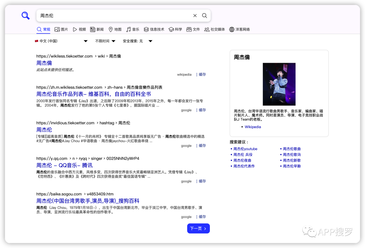
Task: Open the 中文 (中国) language dropdown
Action: click(61, 41)
